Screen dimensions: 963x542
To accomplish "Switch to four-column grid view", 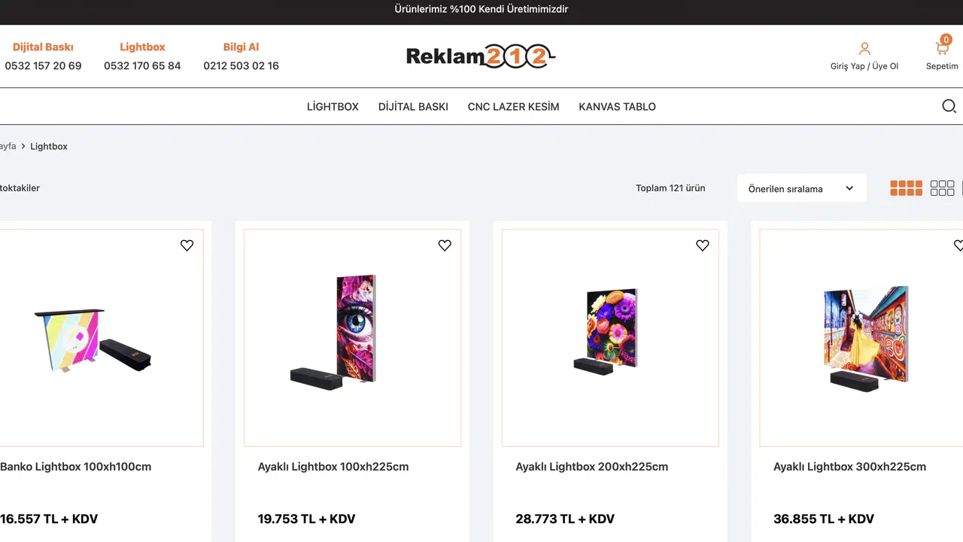I will click(x=906, y=188).
